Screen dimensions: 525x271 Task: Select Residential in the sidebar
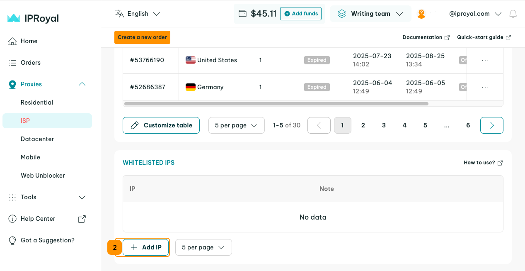[x=37, y=103]
